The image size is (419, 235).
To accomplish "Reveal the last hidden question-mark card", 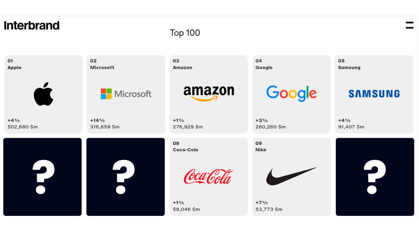I will pyautogui.click(x=375, y=177).
